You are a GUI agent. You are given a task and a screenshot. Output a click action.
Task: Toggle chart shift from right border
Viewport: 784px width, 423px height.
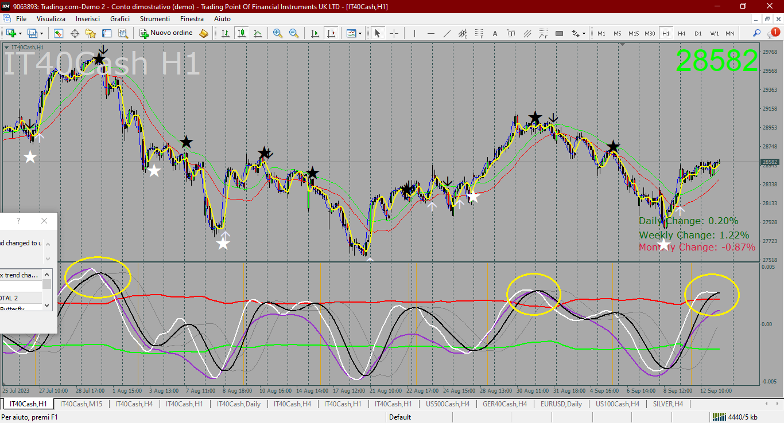[x=331, y=33]
